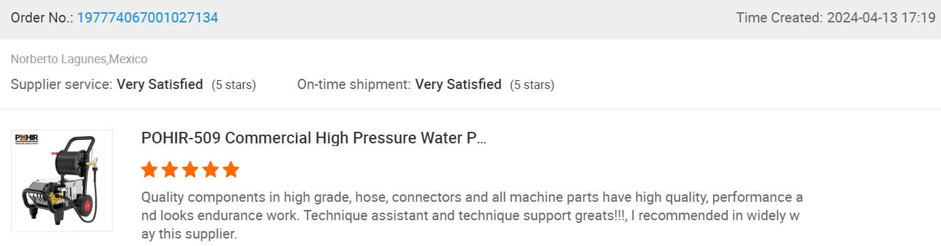Viewport: 941px width, 246px height.
Task: Click the On-time shipment label
Action: pos(354,85)
